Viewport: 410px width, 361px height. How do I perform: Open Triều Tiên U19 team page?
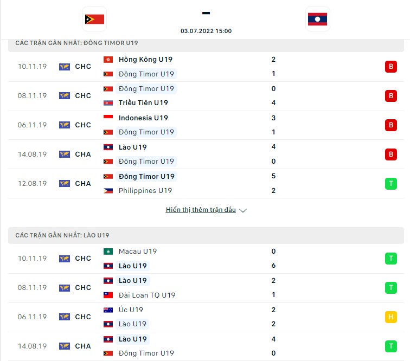click(x=143, y=103)
